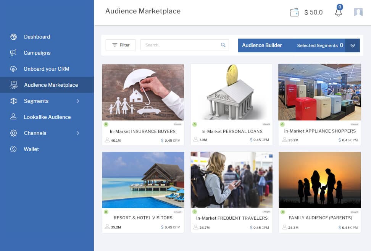This screenshot has width=371, height=251.
Task: Click 0.45 CPM price on Resort & Hotel
Action: (173, 227)
